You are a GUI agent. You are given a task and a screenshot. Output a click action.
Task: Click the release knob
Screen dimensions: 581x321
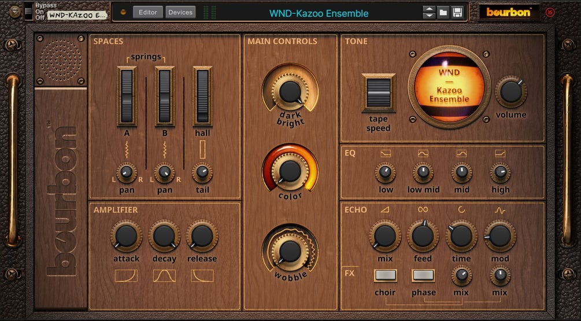(x=202, y=236)
